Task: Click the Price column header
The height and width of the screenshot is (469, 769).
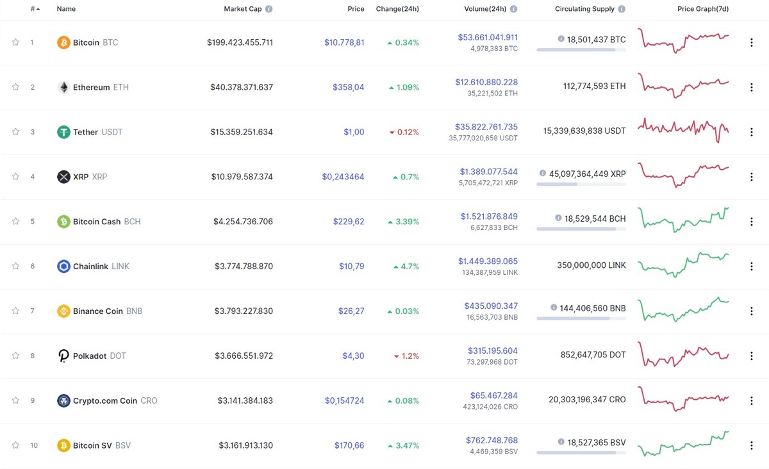Action: click(x=356, y=9)
